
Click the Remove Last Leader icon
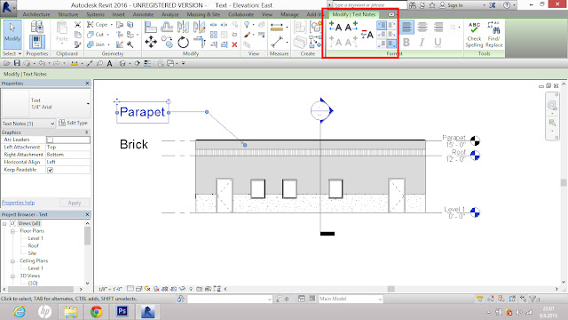pyautogui.click(x=367, y=35)
